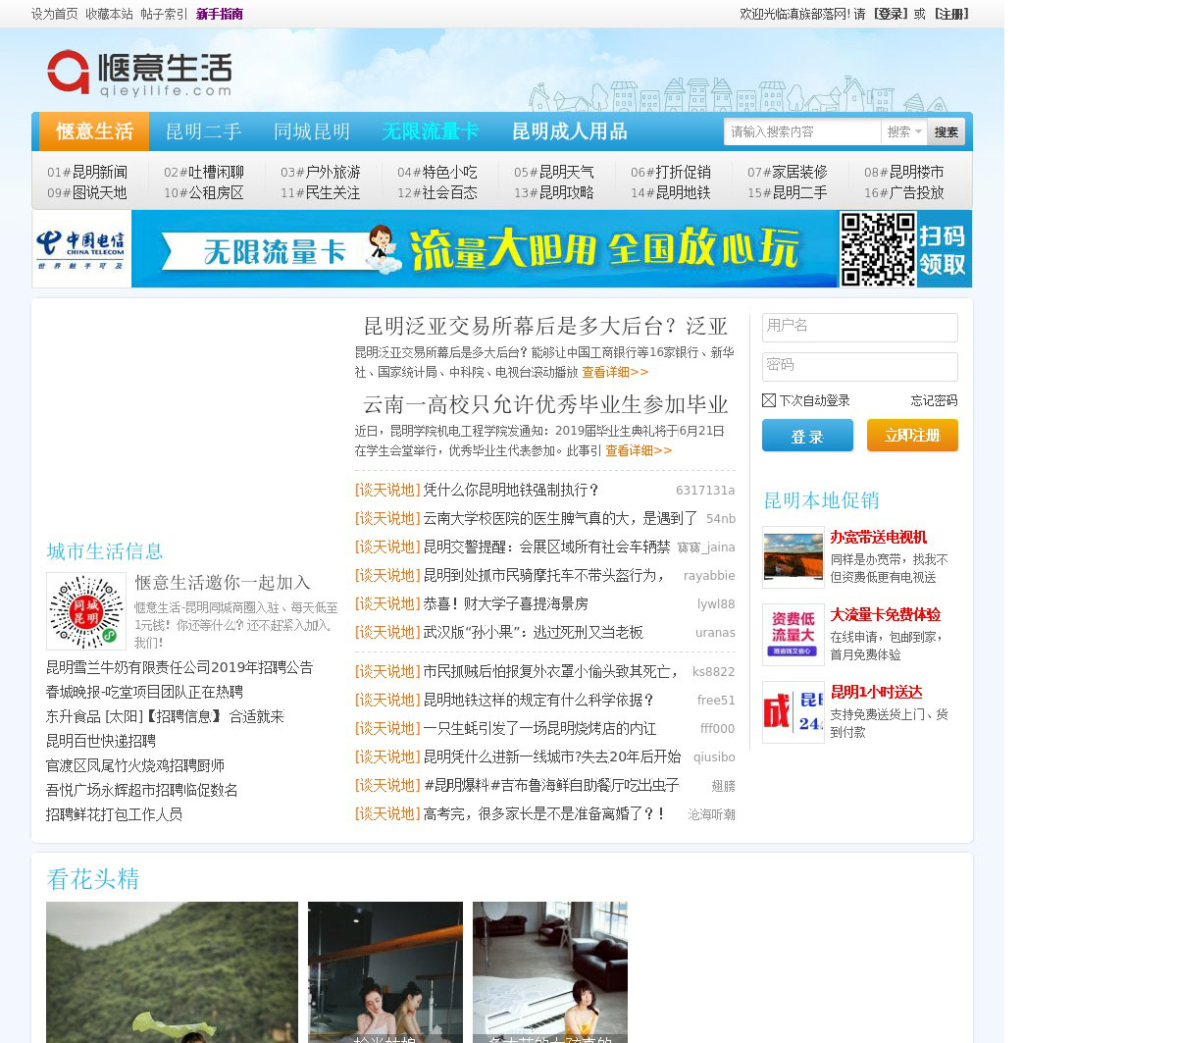Open post 昆明交警提醒 about 会展区域
1177x1043 pixels.
point(546,547)
